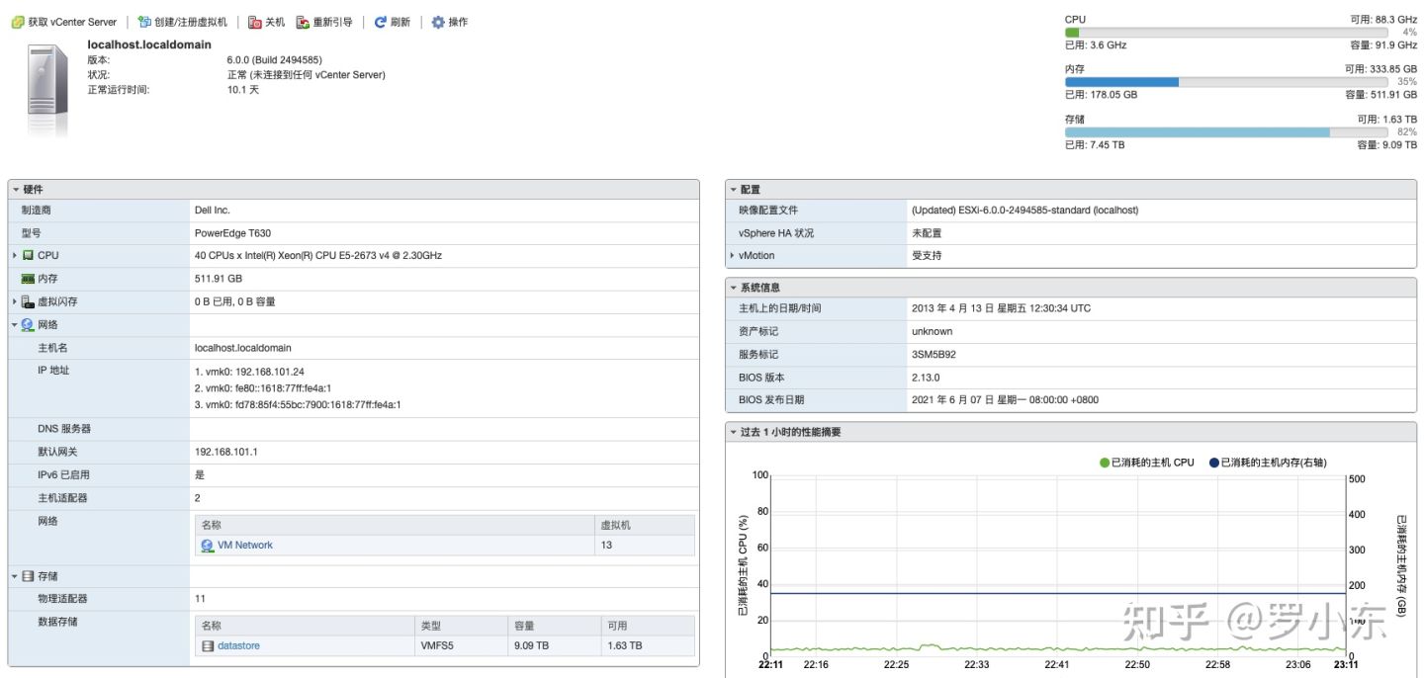Click the uptime value 10.1 天
This screenshot has height=678, width=1424.
tap(243, 90)
